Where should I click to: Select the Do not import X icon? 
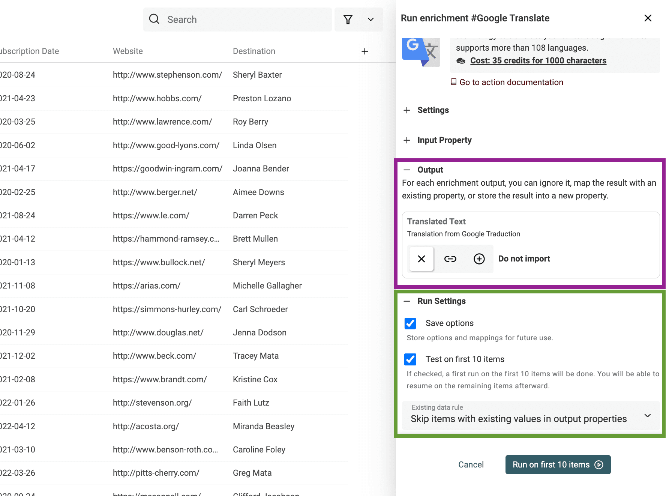click(x=421, y=259)
